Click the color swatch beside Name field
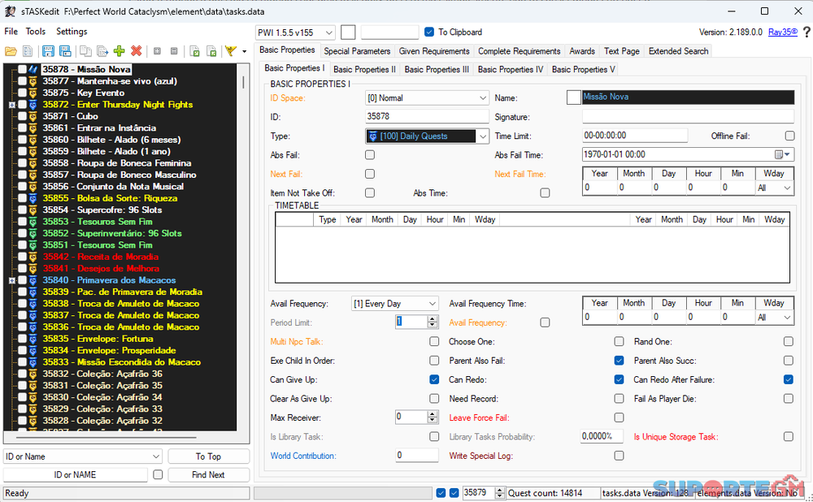 [x=573, y=97]
